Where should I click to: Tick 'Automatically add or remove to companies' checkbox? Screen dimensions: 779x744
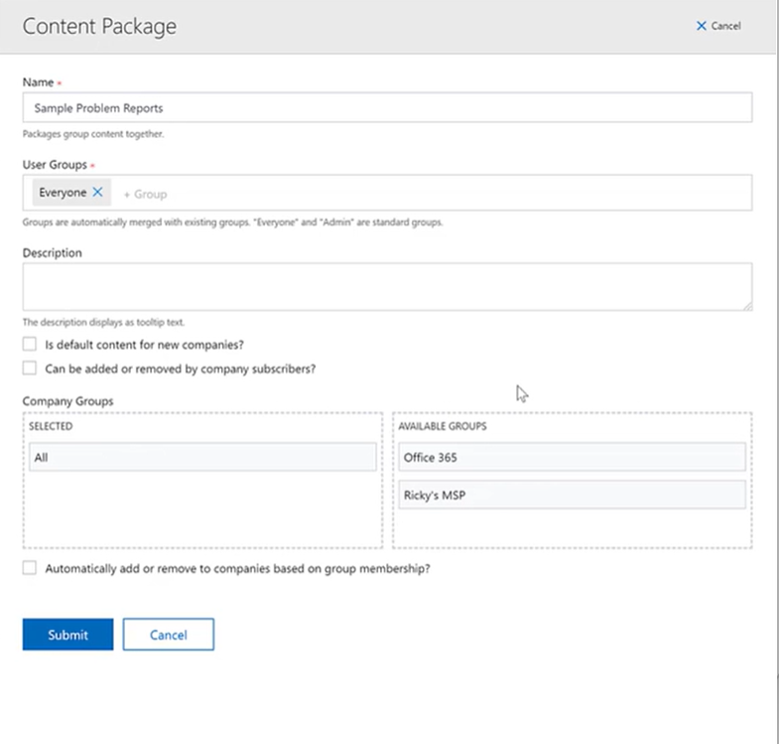click(x=30, y=568)
